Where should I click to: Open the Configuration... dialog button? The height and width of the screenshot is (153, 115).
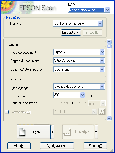point(57,146)
